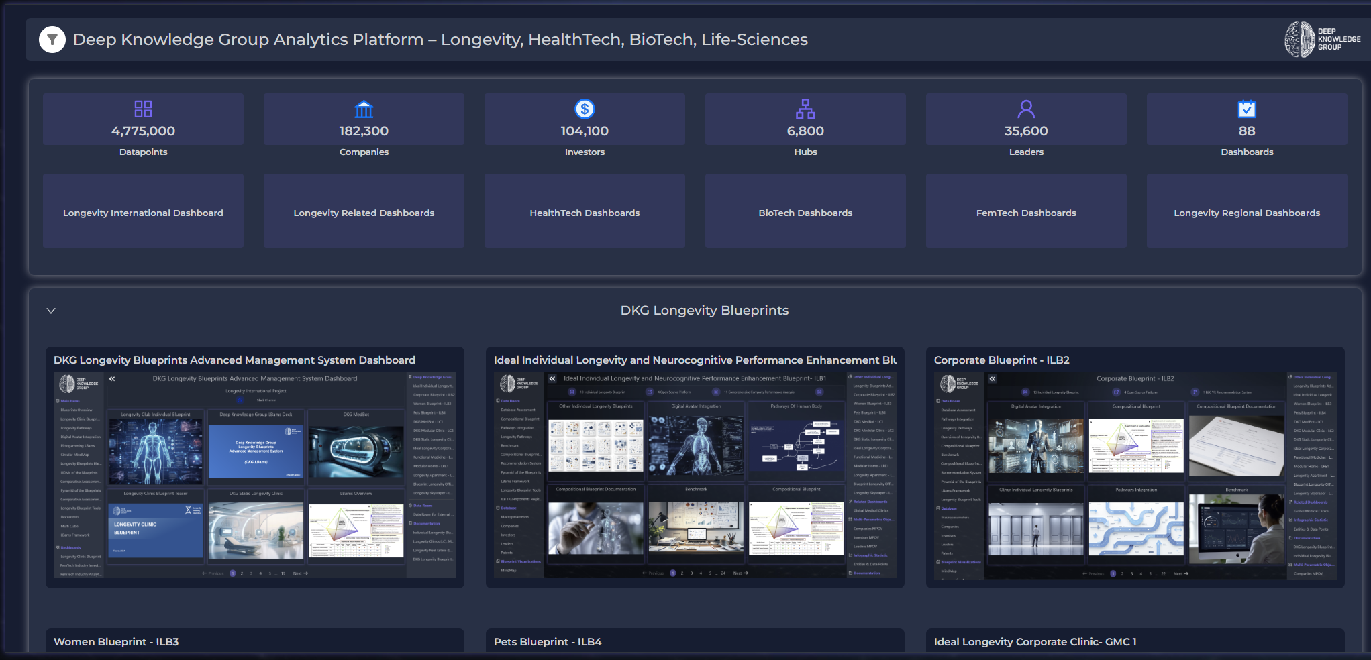
Task: Click the Leaders person icon
Action: (1026, 109)
